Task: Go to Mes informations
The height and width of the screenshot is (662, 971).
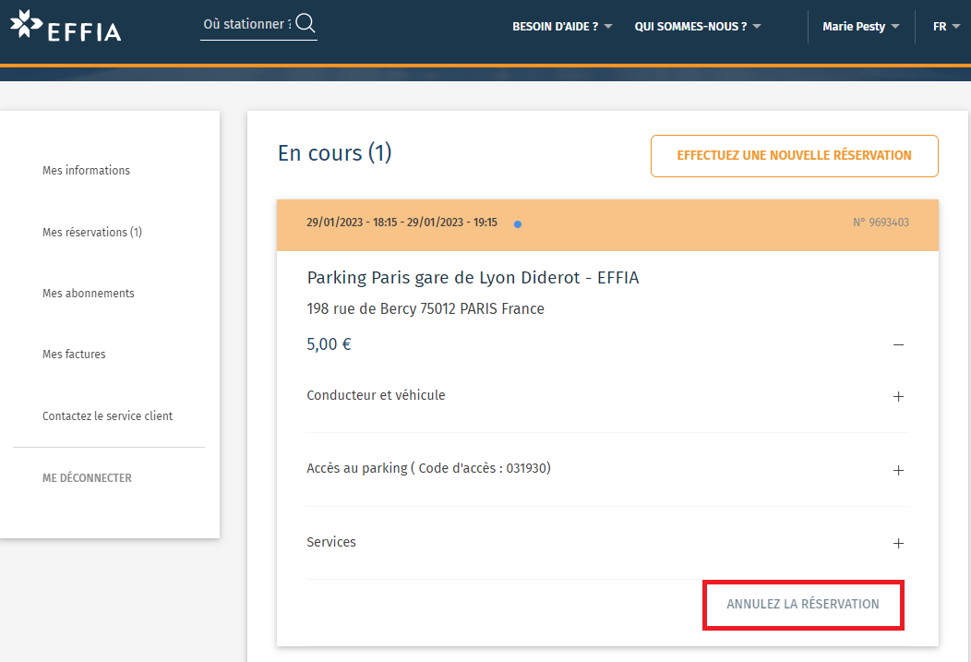Action: coord(86,170)
